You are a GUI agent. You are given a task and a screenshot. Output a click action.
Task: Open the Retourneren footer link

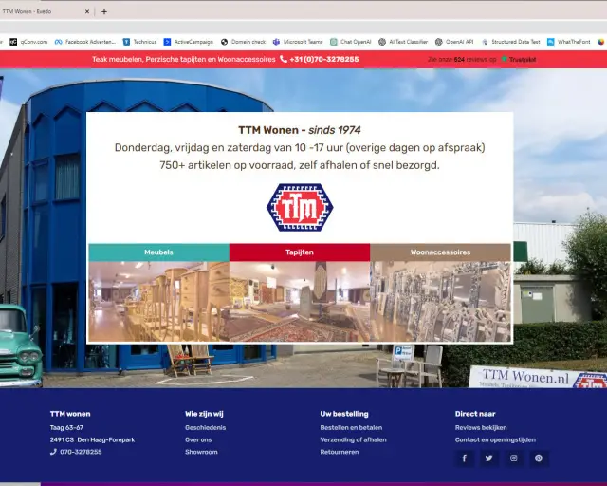[340, 452]
